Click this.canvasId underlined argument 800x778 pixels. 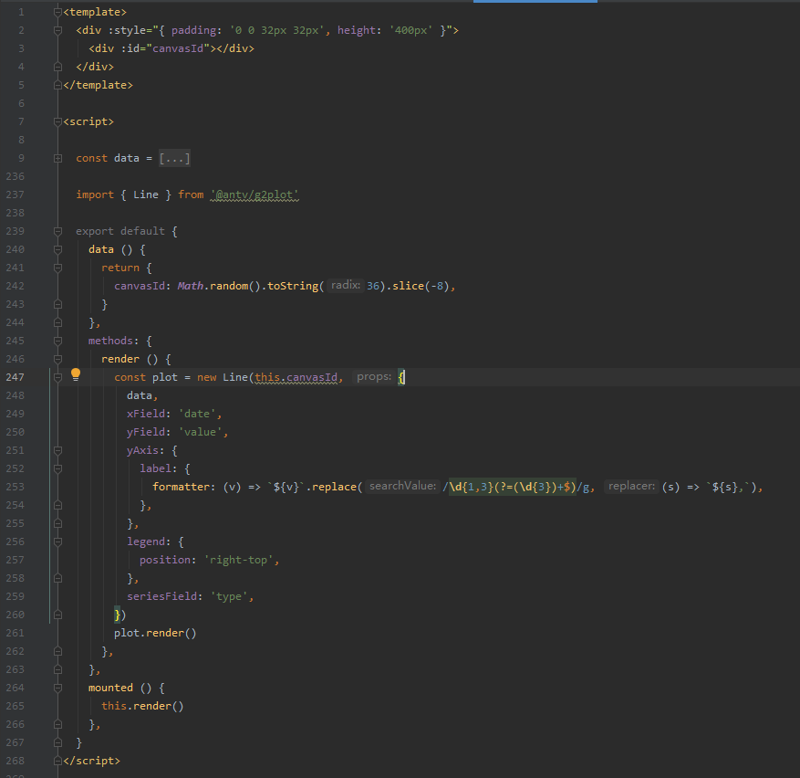click(x=296, y=377)
